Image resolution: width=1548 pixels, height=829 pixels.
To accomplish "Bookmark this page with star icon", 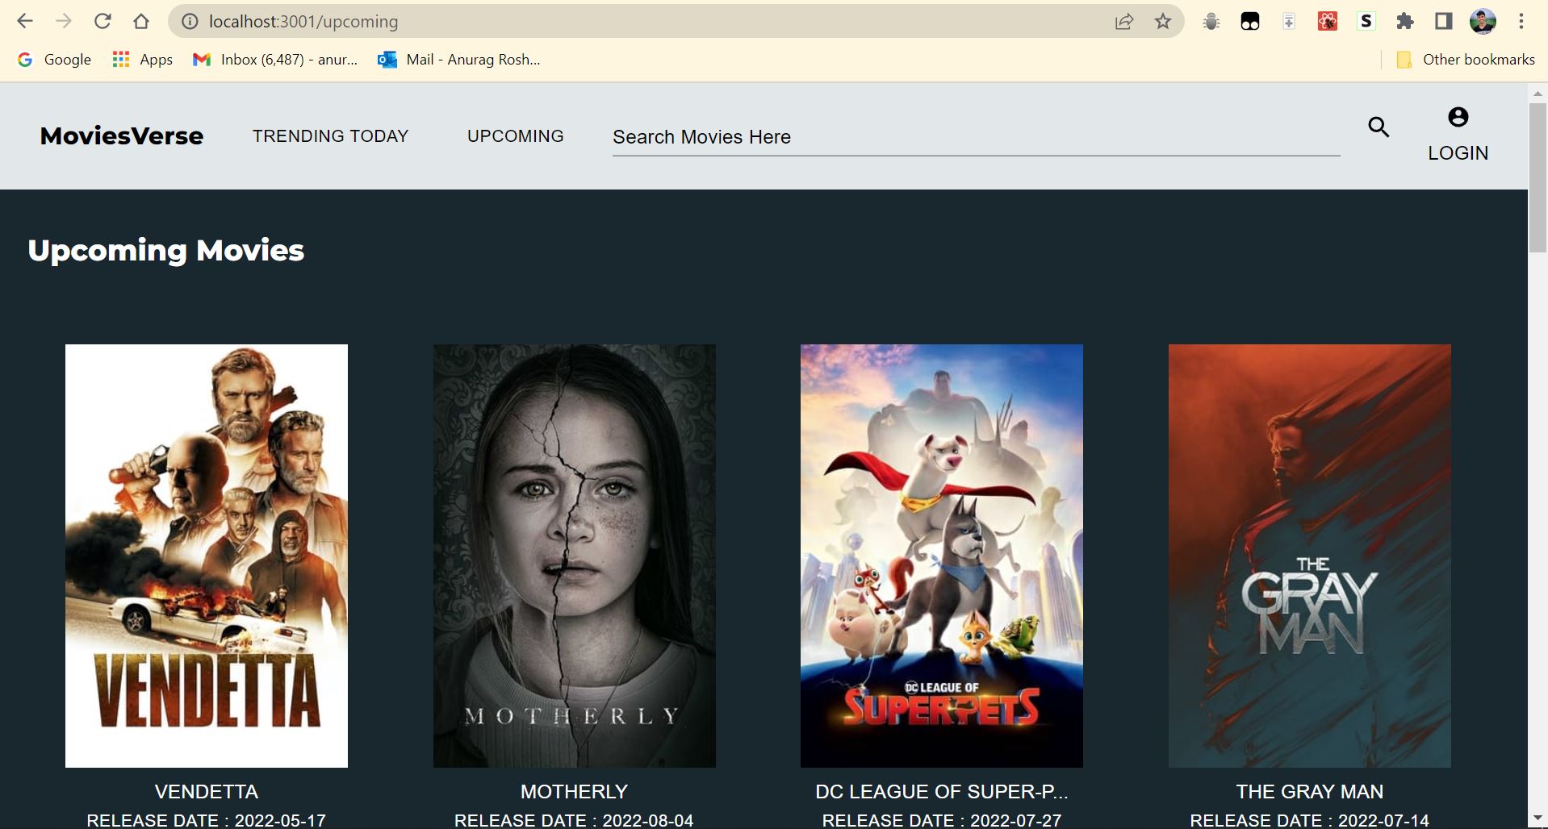I will [x=1163, y=22].
